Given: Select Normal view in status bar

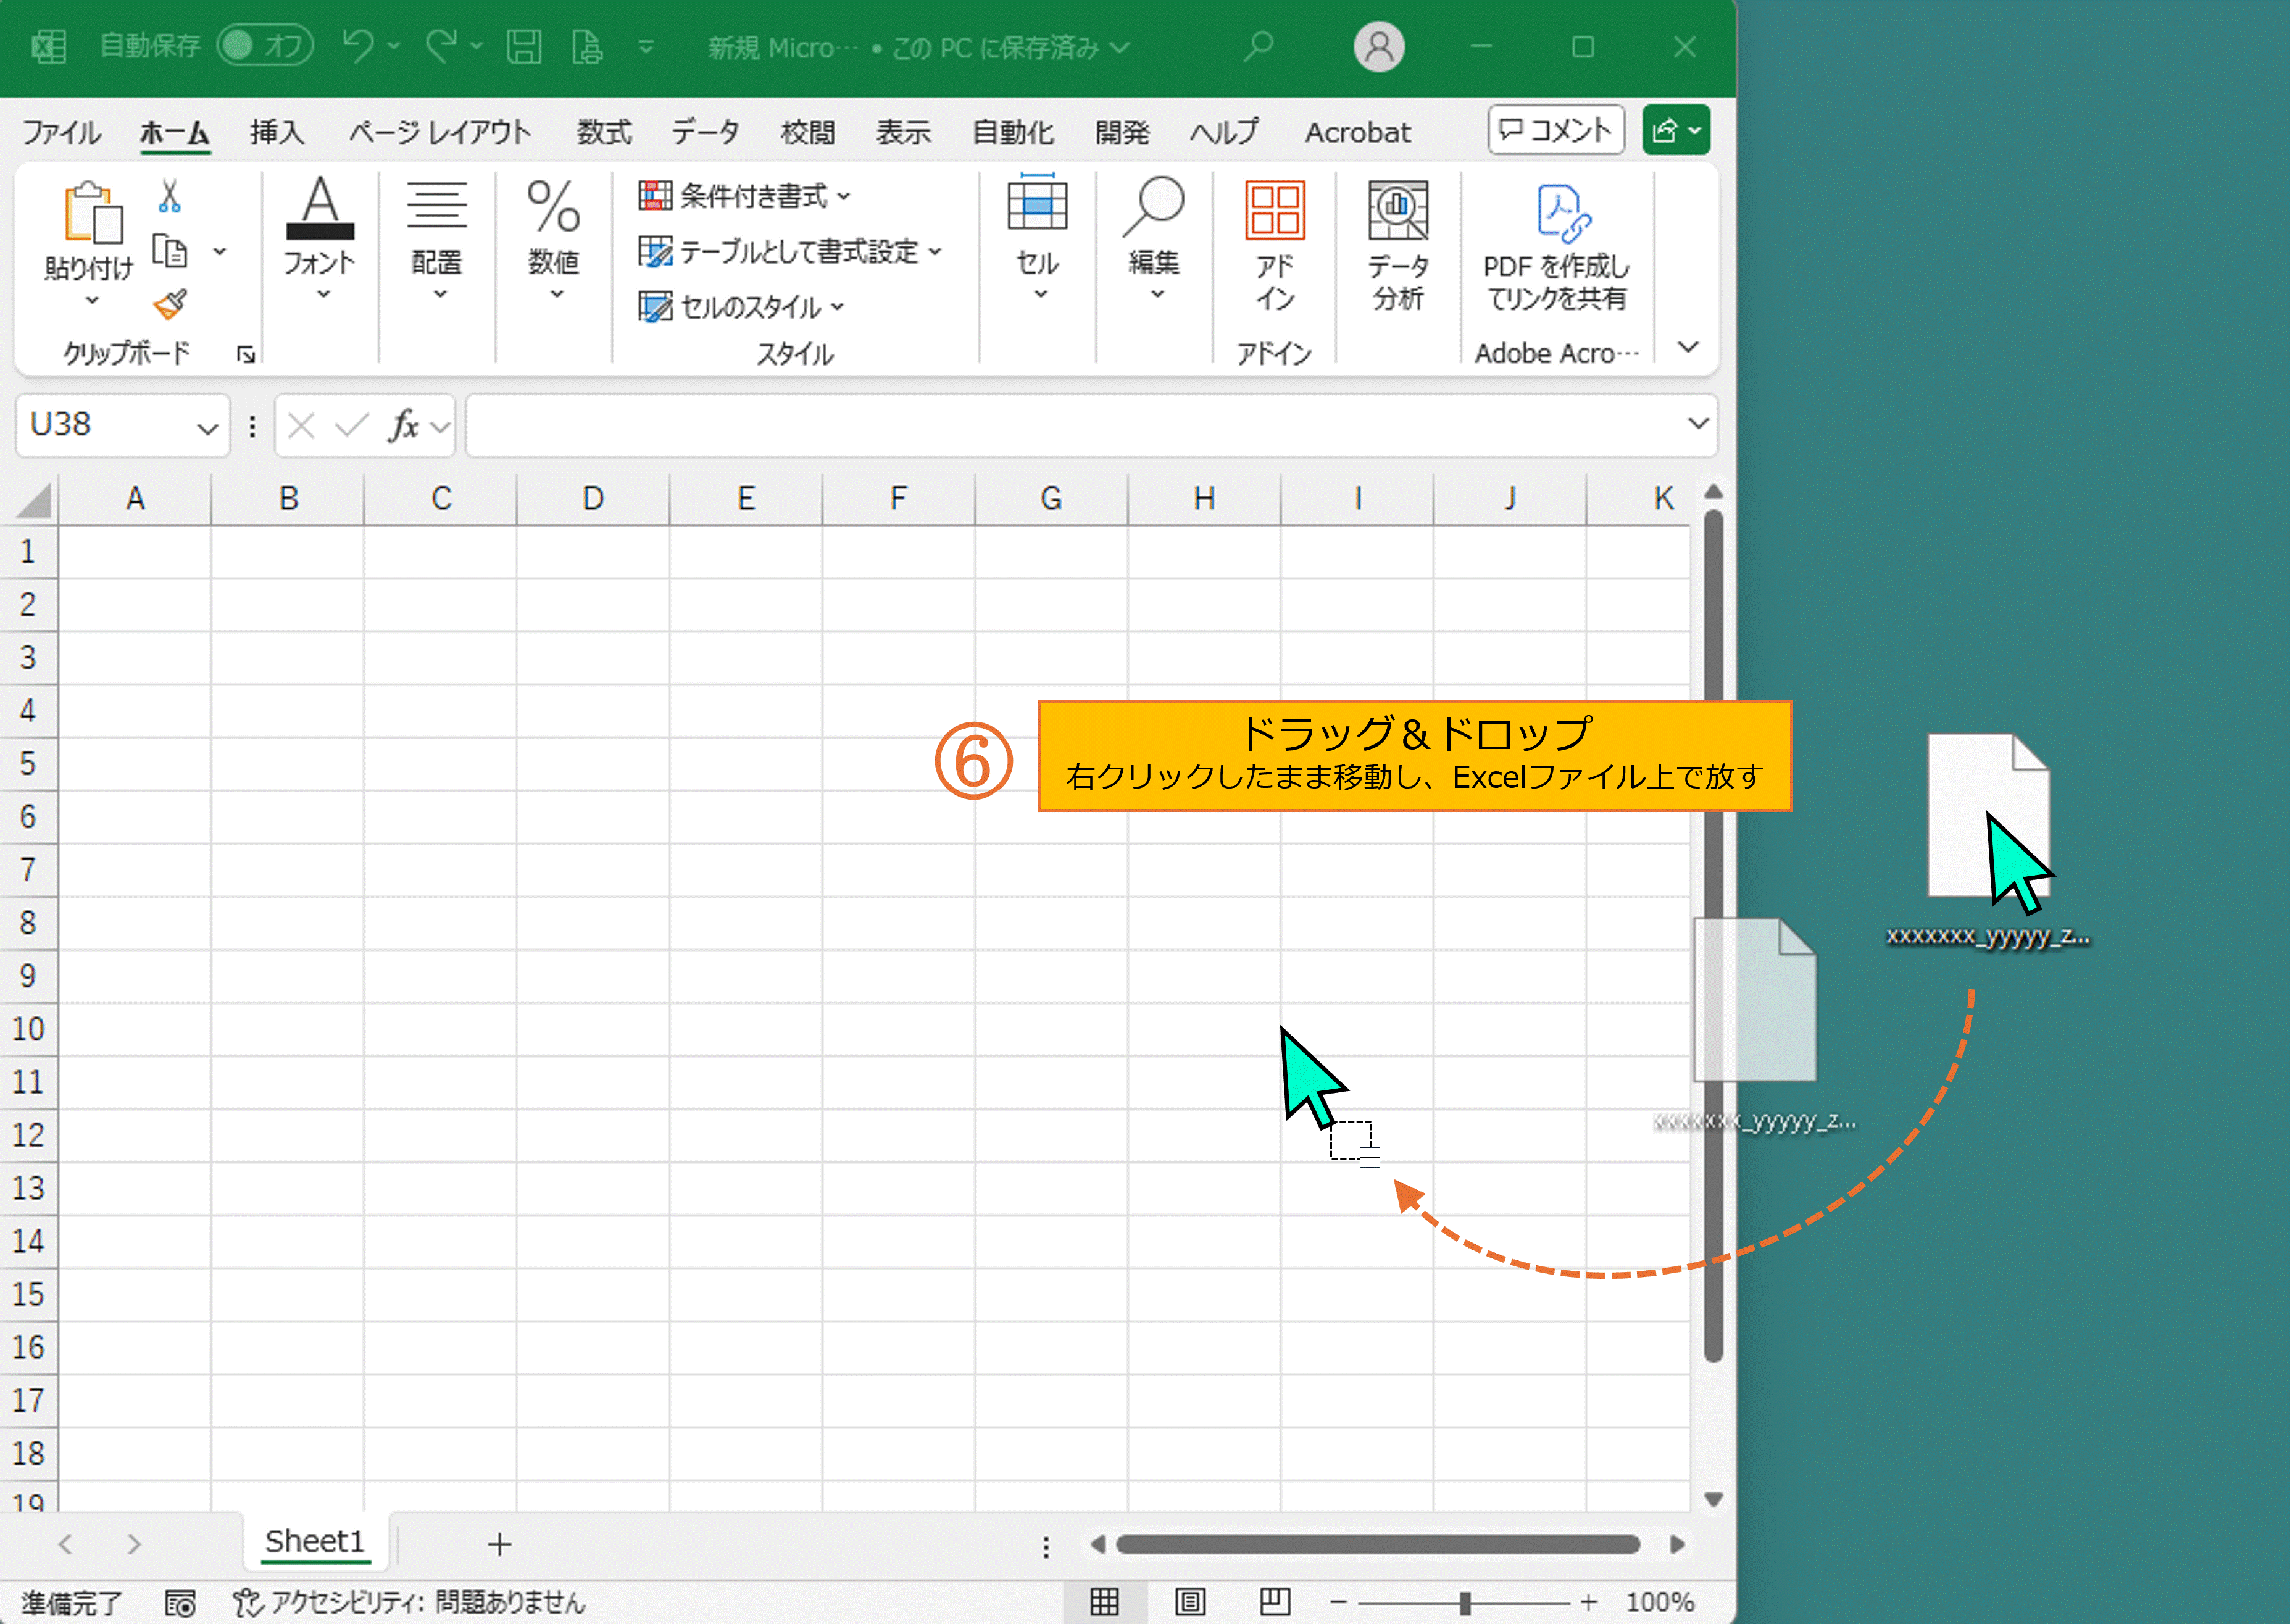Looking at the screenshot, I should [1104, 1602].
